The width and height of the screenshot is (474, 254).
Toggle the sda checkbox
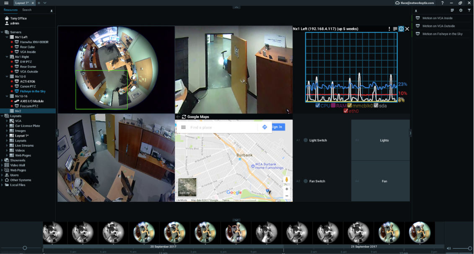pos(376,105)
